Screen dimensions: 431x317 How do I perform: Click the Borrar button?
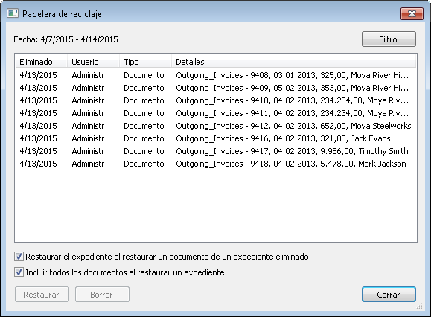pos(102,295)
